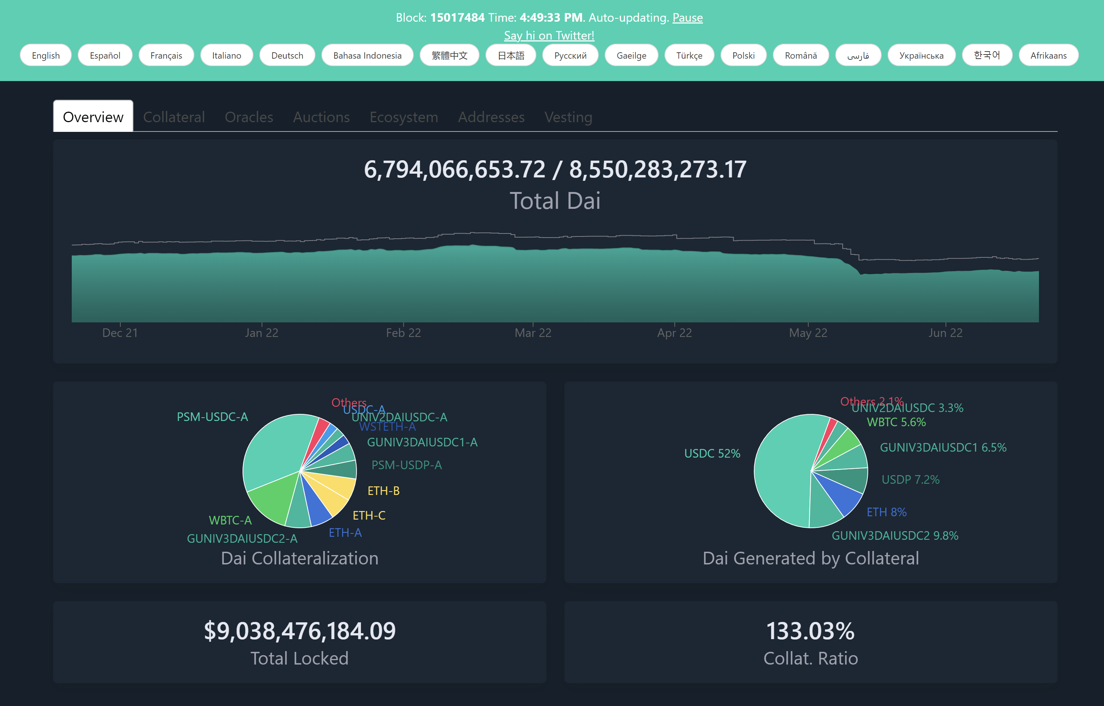
Task: Select Polski language button
Action: pos(743,55)
